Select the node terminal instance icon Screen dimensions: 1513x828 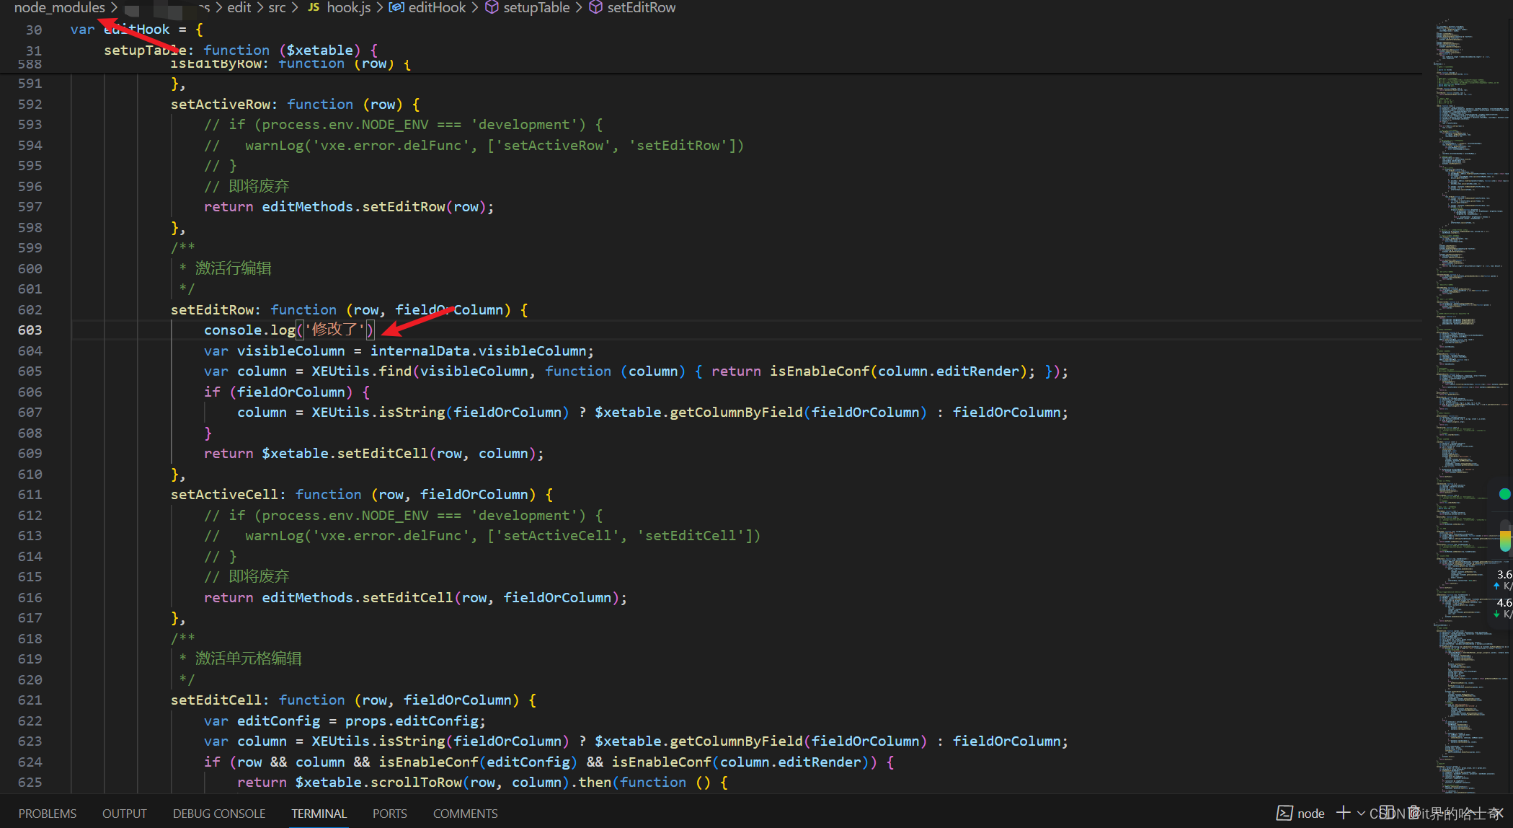click(1284, 813)
